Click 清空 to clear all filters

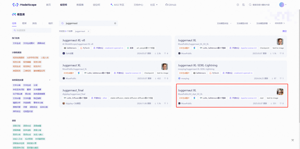pyautogui.click(x=284, y=31)
